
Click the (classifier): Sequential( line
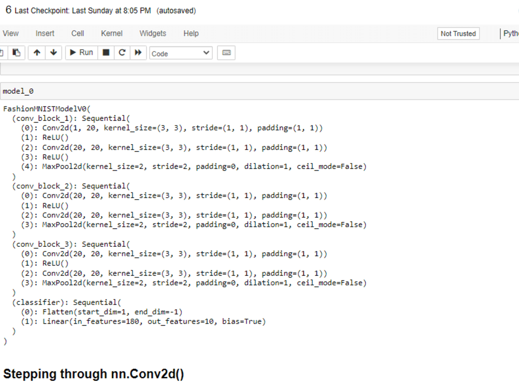(x=66, y=302)
